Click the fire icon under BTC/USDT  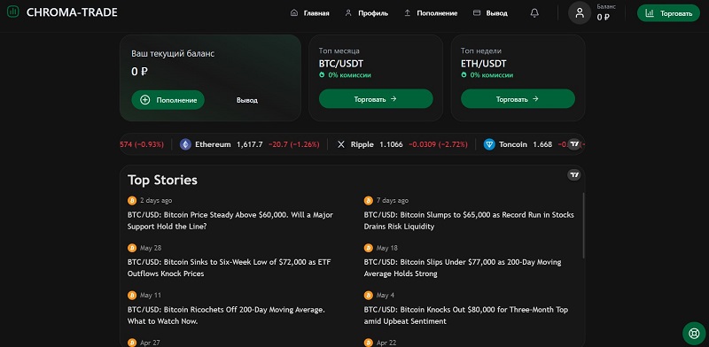[x=322, y=75]
